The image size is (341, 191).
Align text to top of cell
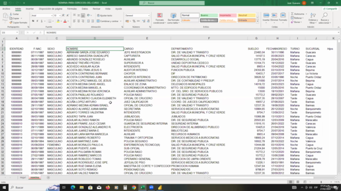tap(75, 15)
